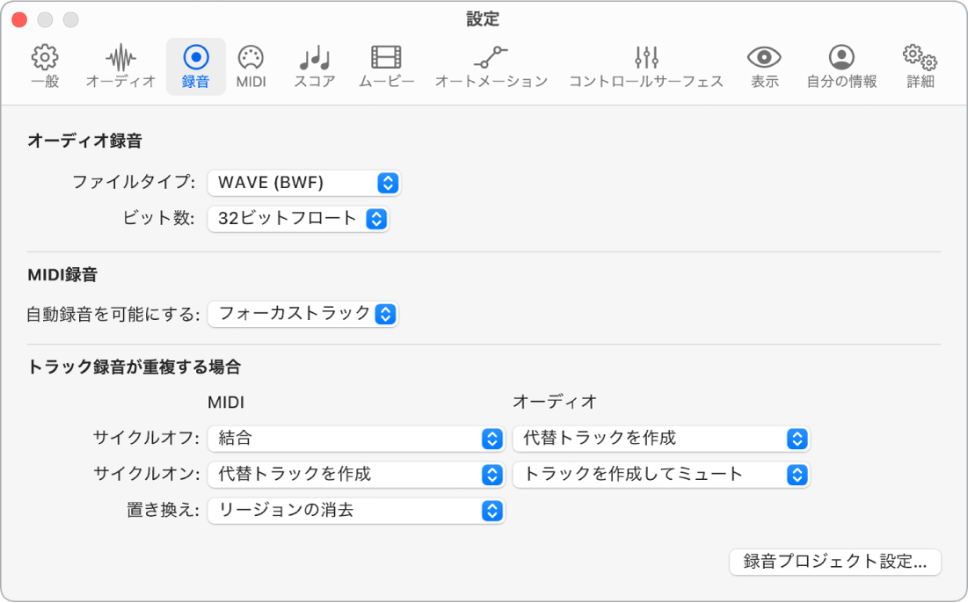The image size is (968, 603).
Task: Open the サイクルオフ MIDI 結合 dropdown
Action: click(x=356, y=439)
